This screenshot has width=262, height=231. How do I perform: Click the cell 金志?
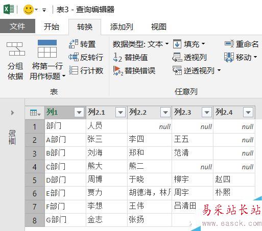coord(107,220)
